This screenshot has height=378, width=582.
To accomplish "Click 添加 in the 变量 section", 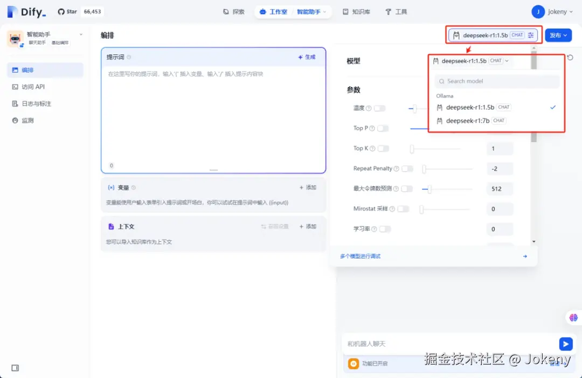I will 308,188.
